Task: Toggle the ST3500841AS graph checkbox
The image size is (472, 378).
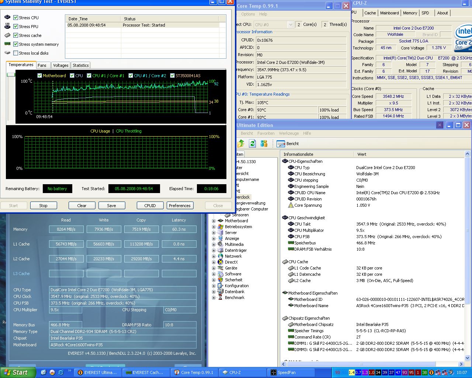Action: [x=172, y=76]
